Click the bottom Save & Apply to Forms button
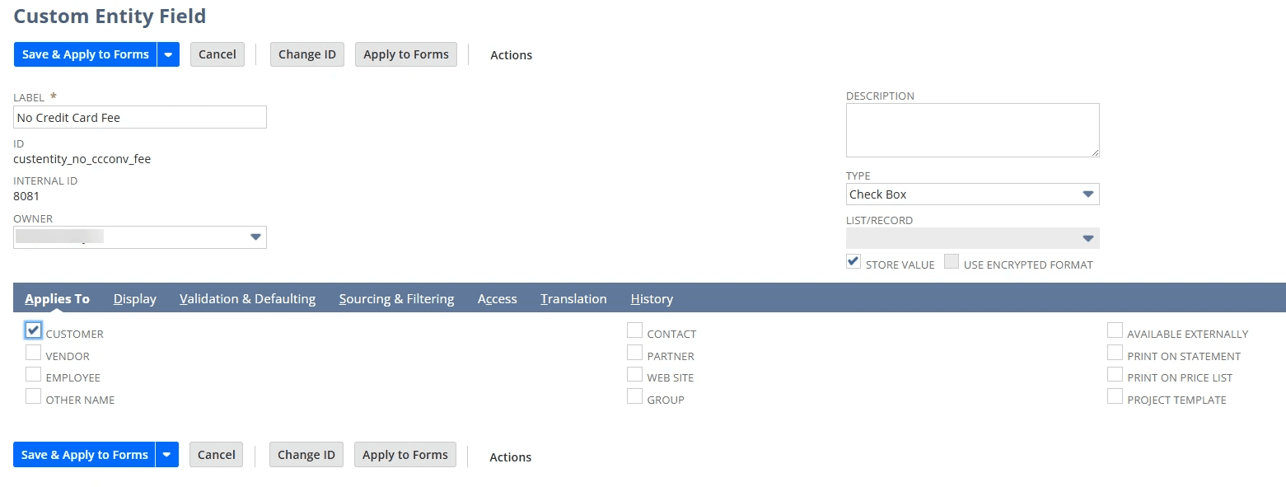Screen dimensions: 1286x487 click(x=85, y=455)
